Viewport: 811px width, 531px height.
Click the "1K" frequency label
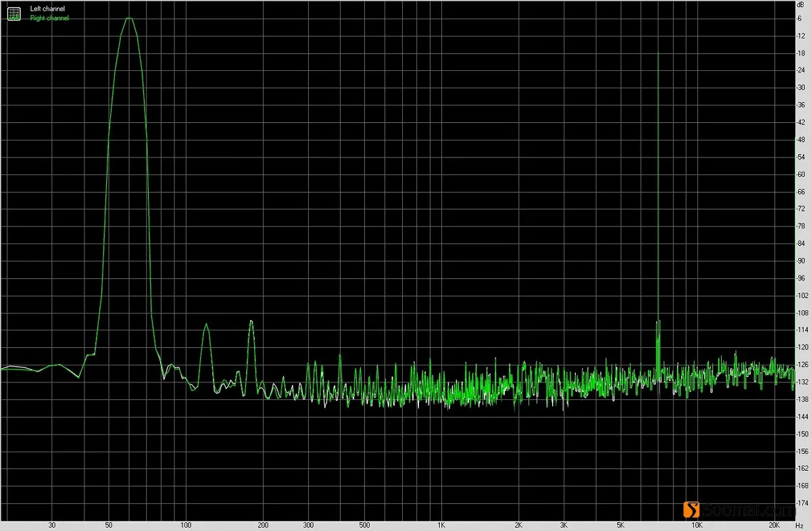pyautogui.click(x=441, y=525)
